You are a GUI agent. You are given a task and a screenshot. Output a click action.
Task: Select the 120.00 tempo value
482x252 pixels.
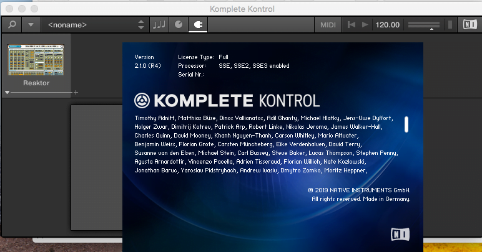click(x=388, y=25)
